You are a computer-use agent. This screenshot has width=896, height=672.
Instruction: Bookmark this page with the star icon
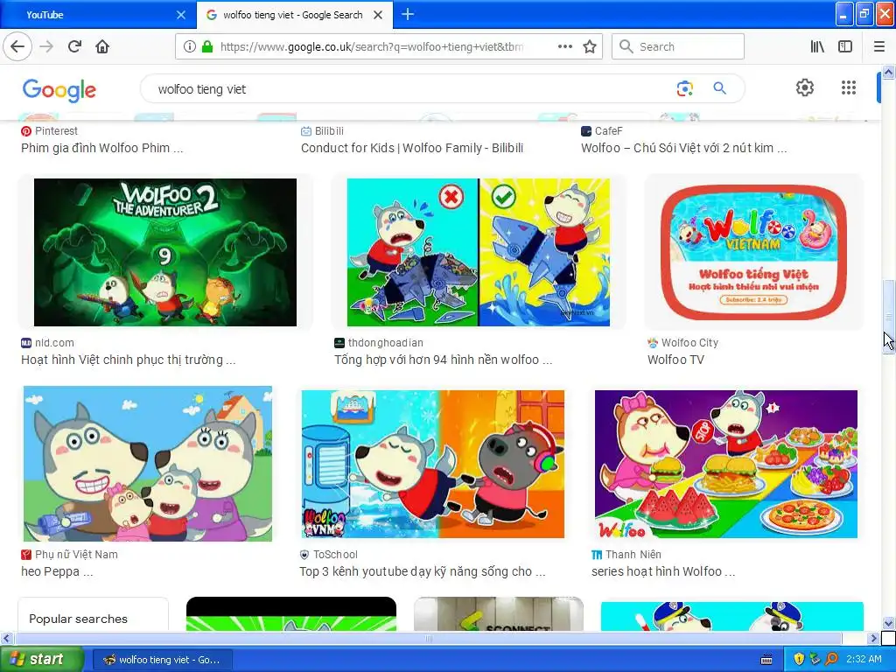tap(590, 46)
